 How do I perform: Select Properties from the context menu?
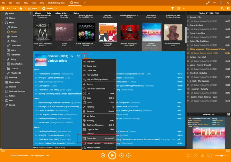pyautogui.click(x=99, y=138)
